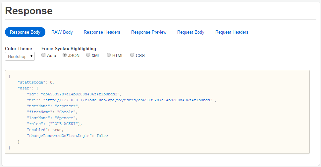Click the "cspencer" userName value
This screenshot has height=167, width=321.
(67, 106)
